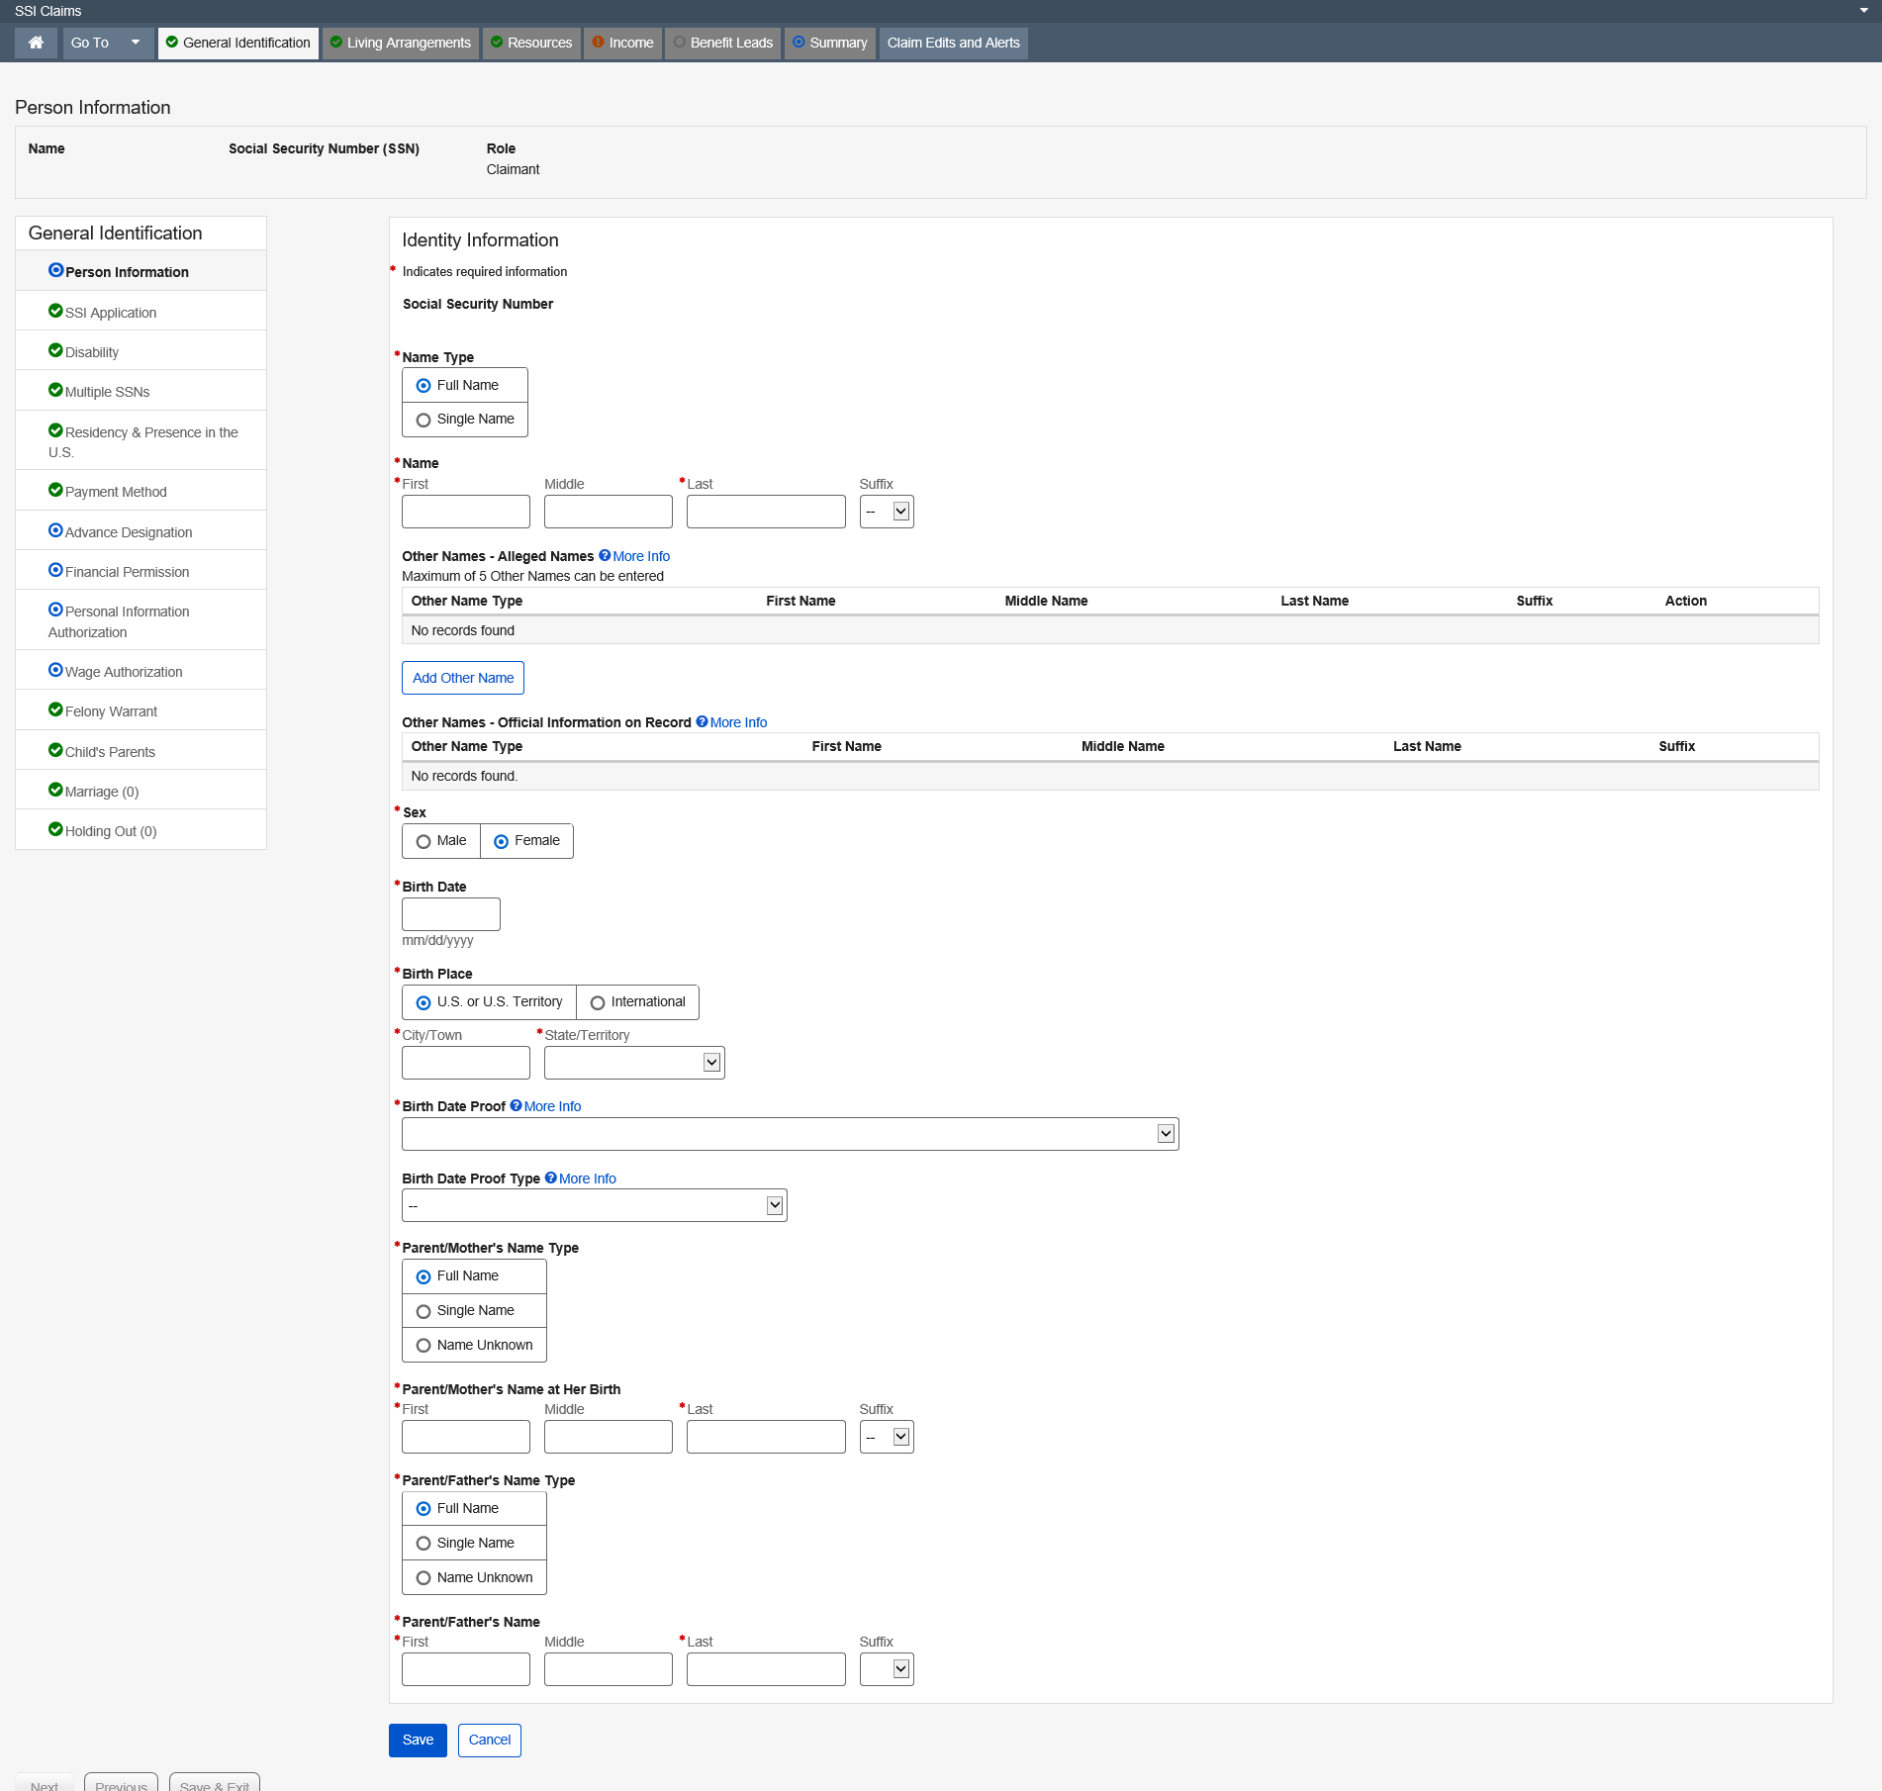Click the Payment Method checkmark icon
This screenshot has height=1791, width=1882.
[x=55, y=490]
